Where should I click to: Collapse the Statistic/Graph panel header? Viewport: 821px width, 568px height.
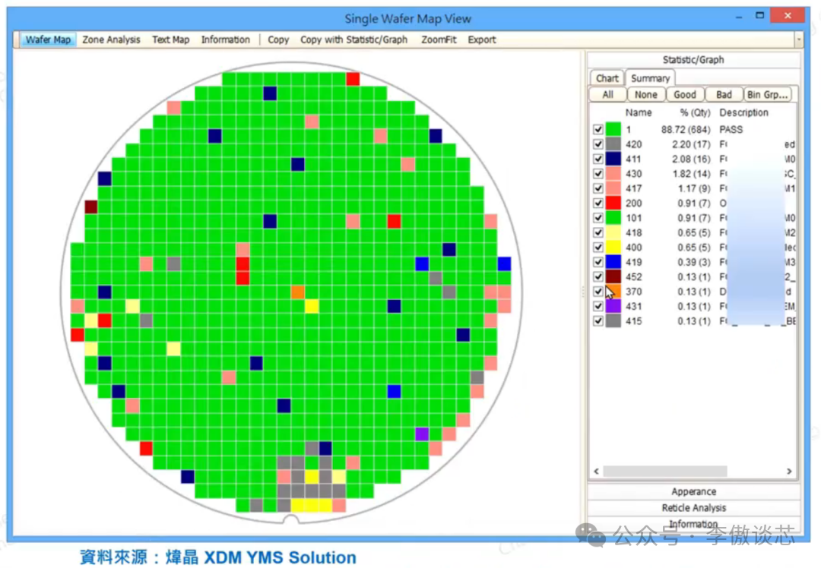coord(694,60)
